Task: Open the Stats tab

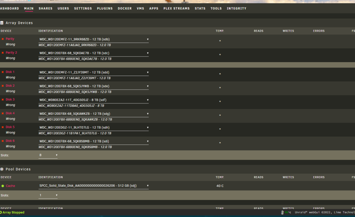Action: (200, 9)
